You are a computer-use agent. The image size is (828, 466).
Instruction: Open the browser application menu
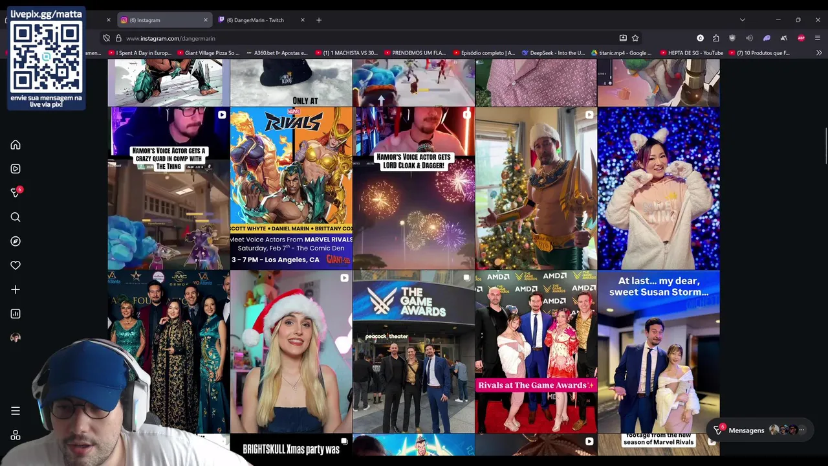[x=818, y=38]
